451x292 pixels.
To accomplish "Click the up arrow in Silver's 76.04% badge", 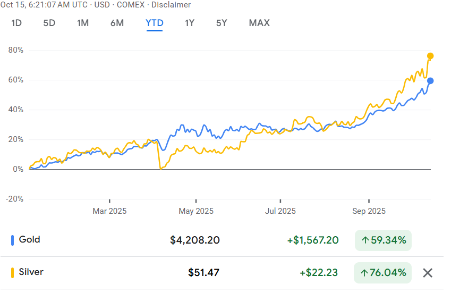I will [x=365, y=273].
